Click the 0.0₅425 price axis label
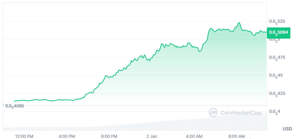The image size is (296, 139). 277,94
